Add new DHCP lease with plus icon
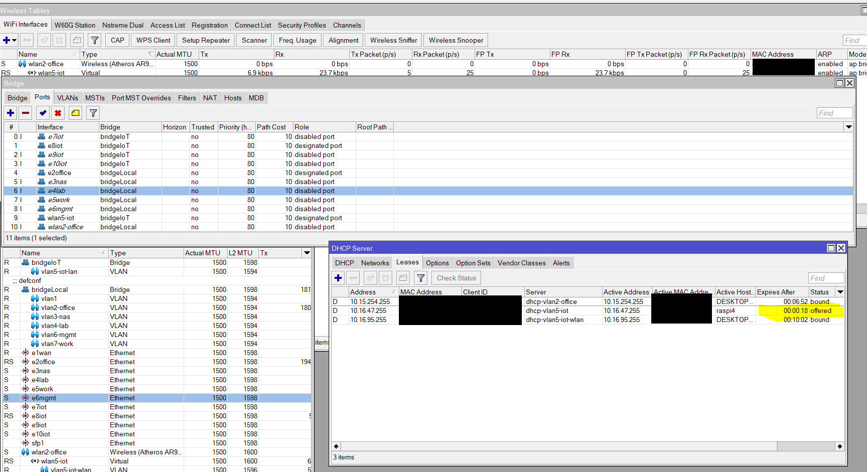Viewport: 867px width, 472px height. click(x=338, y=278)
